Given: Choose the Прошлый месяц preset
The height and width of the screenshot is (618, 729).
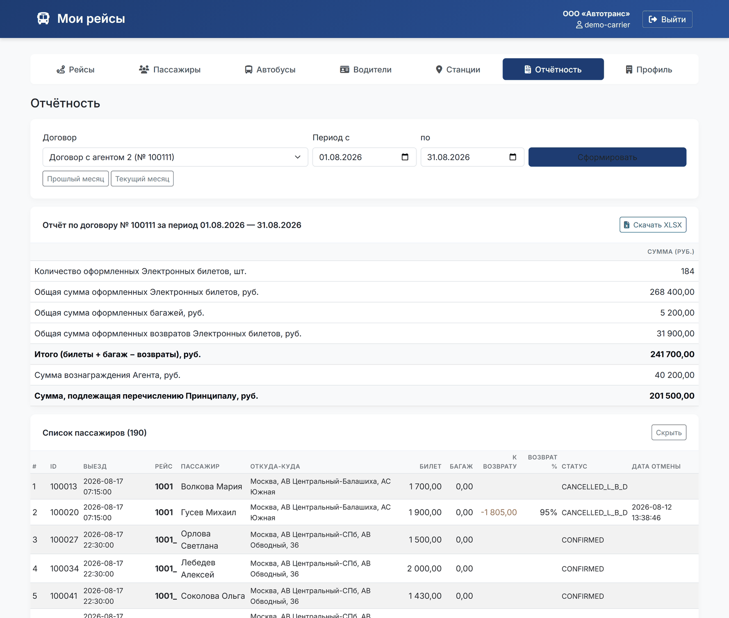Looking at the screenshot, I should tap(76, 179).
